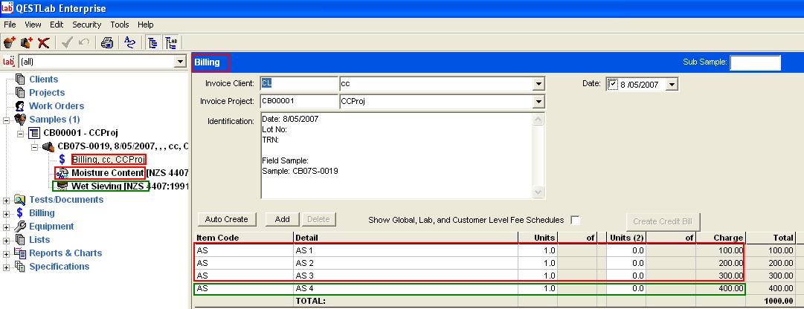The height and width of the screenshot is (309, 804).
Task: Click the LAB tree view icon
Action: coord(171,42)
